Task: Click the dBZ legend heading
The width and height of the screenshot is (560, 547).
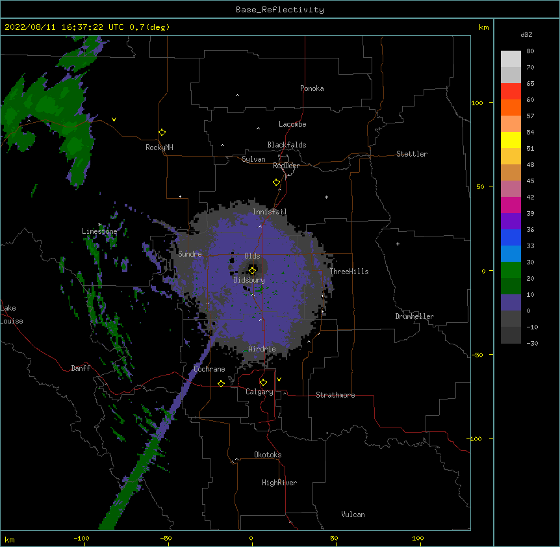Action: pyautogui.click(x=526, y=34)
